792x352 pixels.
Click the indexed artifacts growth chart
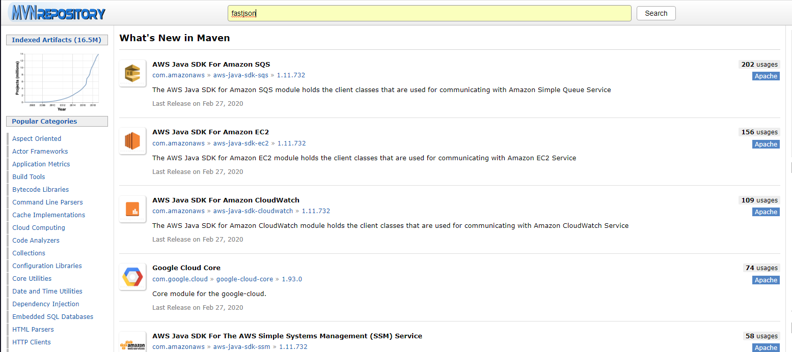57,81
